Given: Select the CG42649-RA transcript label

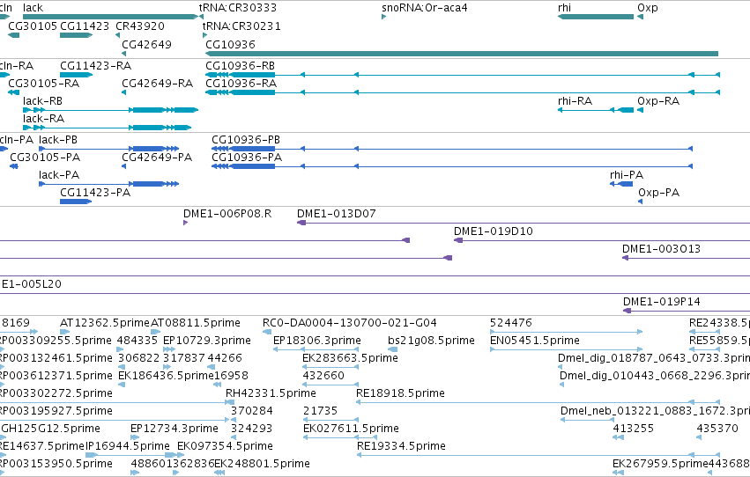Looking at the screenshot, I should coord(158,83).
